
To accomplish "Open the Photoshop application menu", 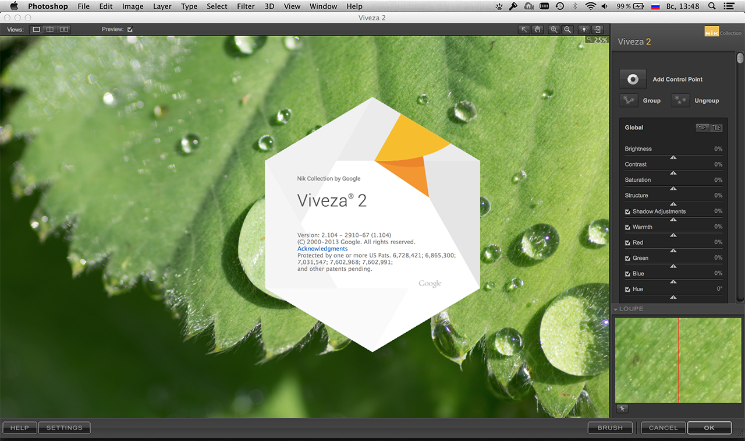I will (48, 6).
